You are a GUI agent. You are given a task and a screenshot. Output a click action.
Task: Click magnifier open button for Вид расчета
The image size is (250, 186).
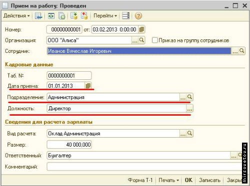tap(189, 134)
